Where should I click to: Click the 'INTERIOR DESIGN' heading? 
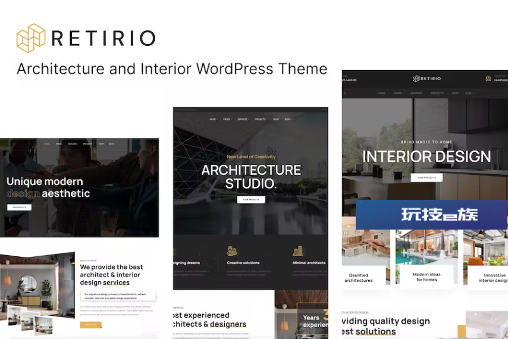coord(427,156)
